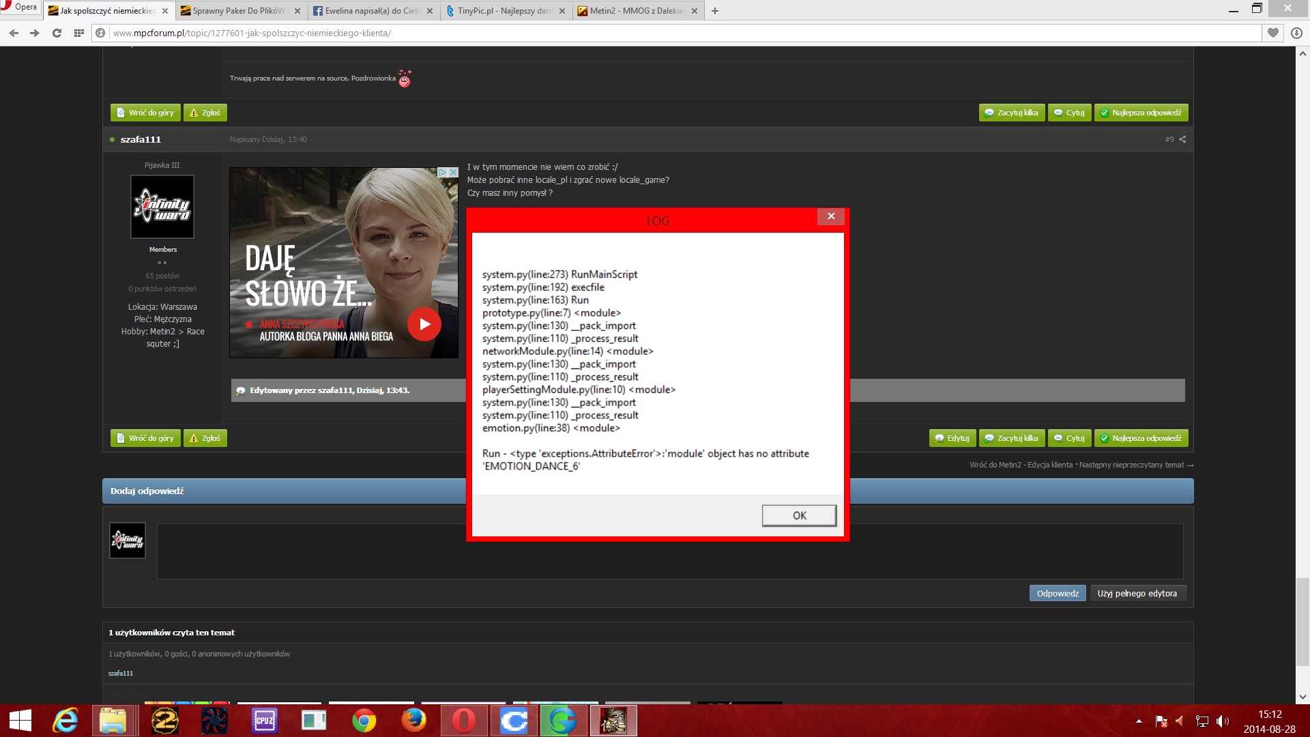Click "Wróć do góry" under szafa111's post
This screenshot has width=1310, height=737.
(145, 438)
